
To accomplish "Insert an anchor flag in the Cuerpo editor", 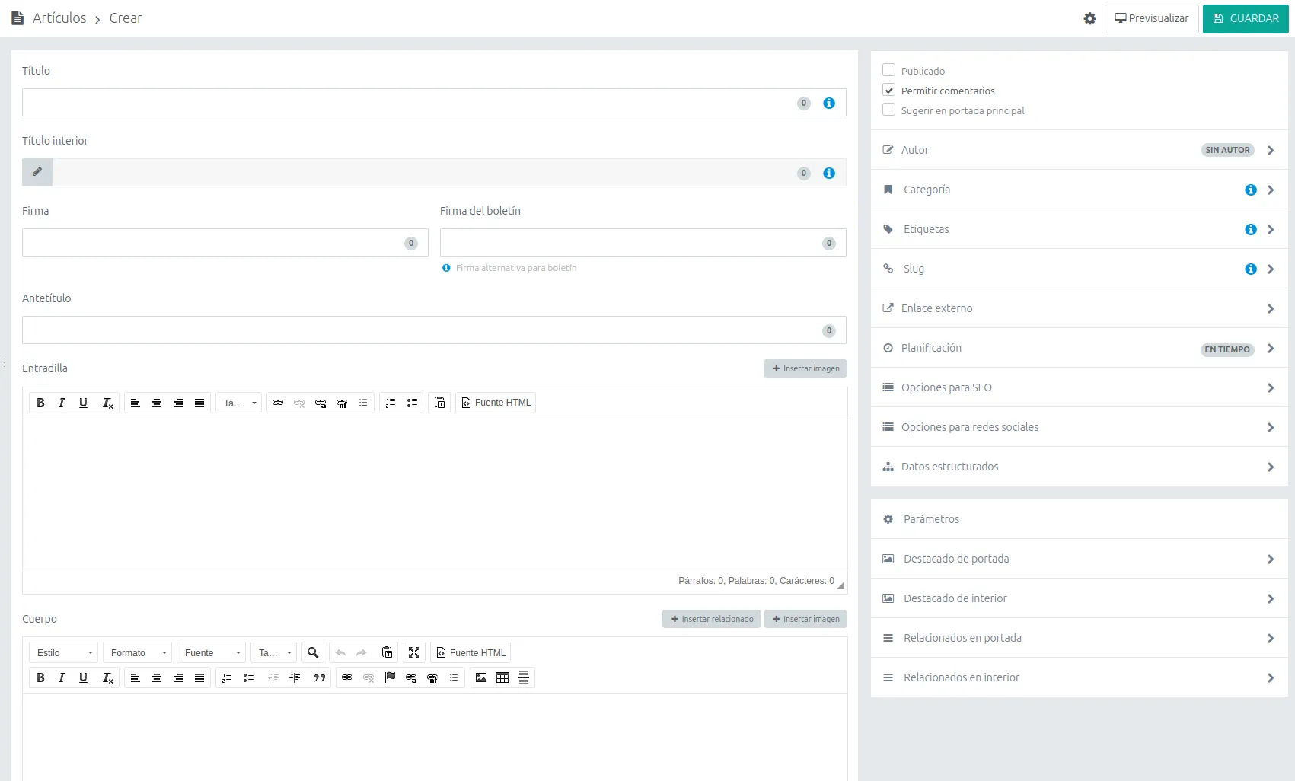I will pyautogui.click(x=390, y=677).
